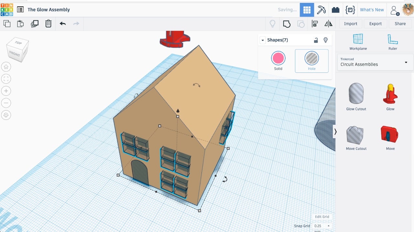Screen dimensions: 414x232
Task: Toggle the lock editing padlock icon
Action: (316, 40)
